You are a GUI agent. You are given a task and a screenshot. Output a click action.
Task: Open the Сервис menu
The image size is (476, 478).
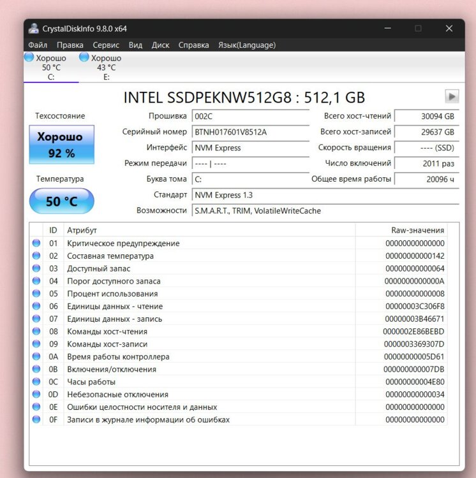pos(106,45)
